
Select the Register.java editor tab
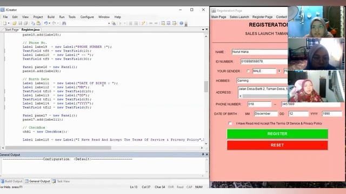click(30, 30)
